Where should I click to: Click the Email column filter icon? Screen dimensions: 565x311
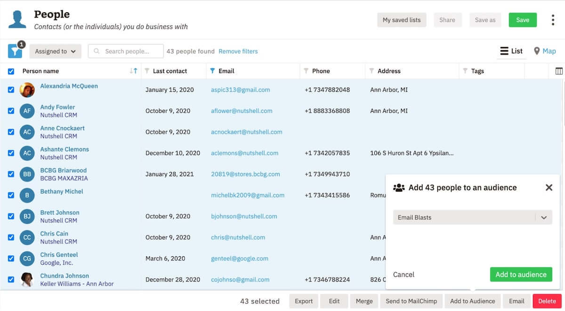pos(212,71)
